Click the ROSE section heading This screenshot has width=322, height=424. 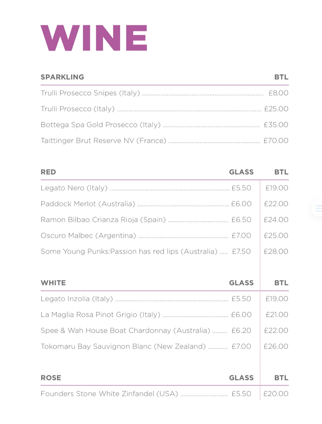click(51, 378)
